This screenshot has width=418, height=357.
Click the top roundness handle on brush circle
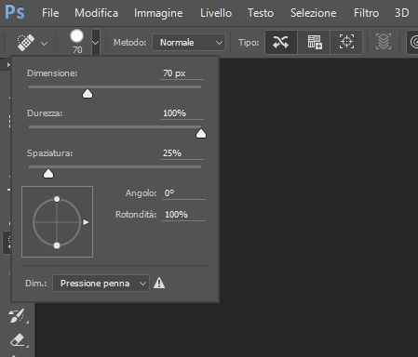(x=57, y=199)
